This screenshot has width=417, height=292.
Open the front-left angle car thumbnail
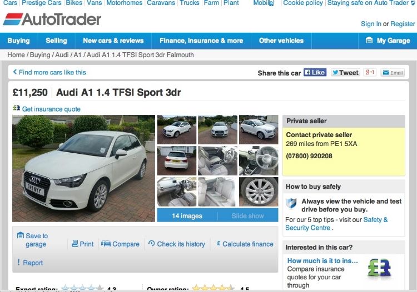[x=177, y=129]
